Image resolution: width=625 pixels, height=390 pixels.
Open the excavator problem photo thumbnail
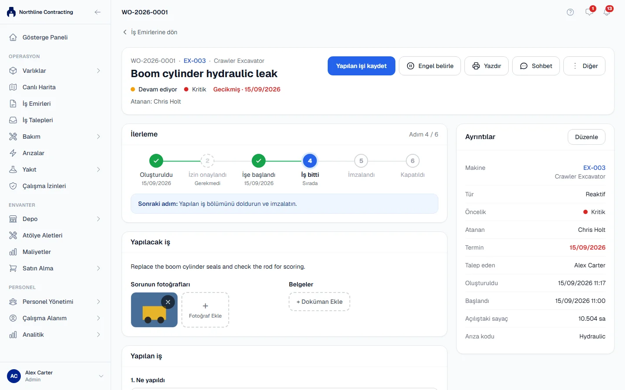154,310
